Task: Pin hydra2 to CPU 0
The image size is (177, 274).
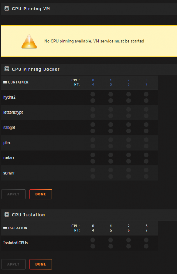Action: click(93, 94)
